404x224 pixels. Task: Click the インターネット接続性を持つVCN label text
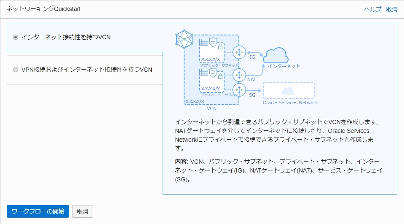pos(66,37)
